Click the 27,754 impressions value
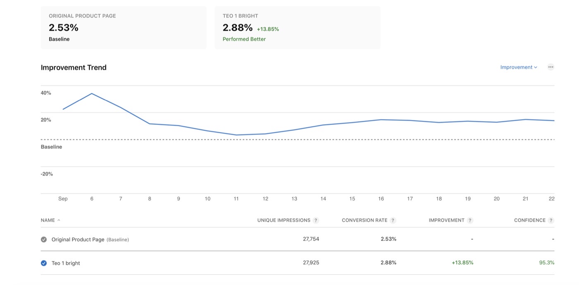Image resolution: width=579 pixels, height=285 pixels. [311, 239]
